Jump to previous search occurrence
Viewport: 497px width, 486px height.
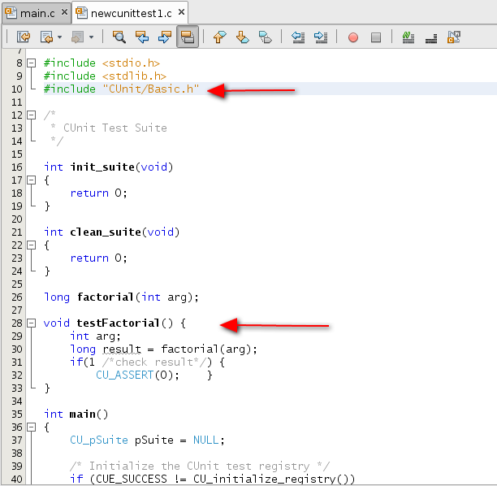(142, 37)
